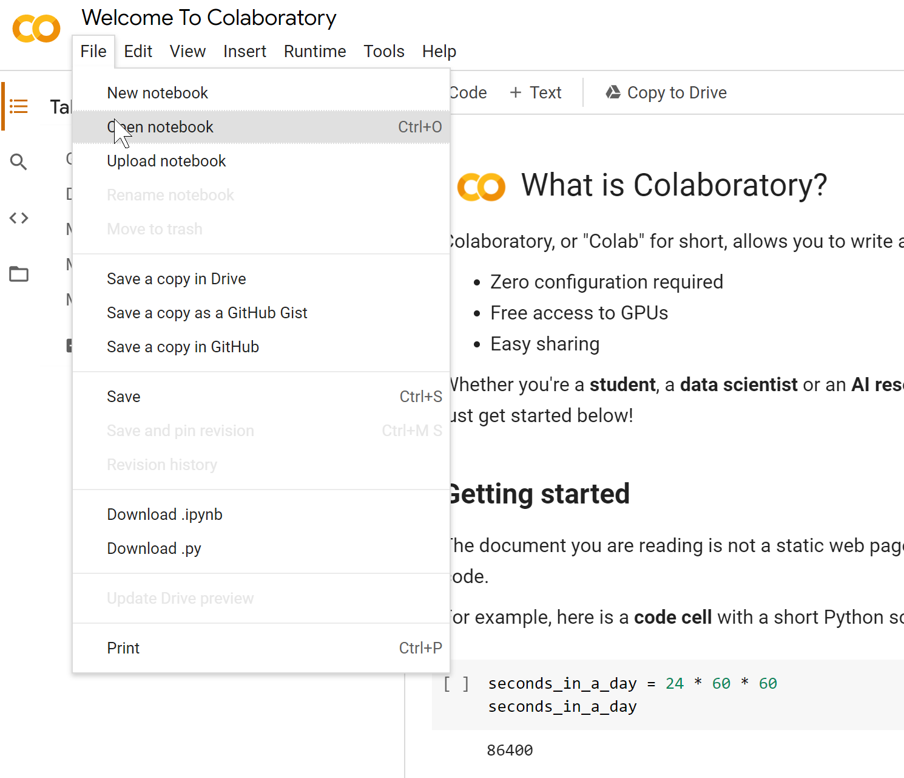Open the Tools menu
Screen dimensions: 904x778
pyautogui.click(x=384, y=52)
